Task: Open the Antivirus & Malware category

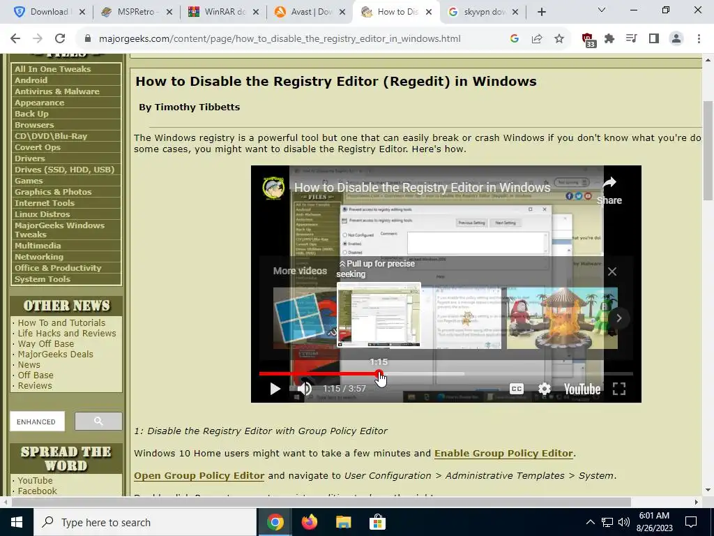Action: 57,91
